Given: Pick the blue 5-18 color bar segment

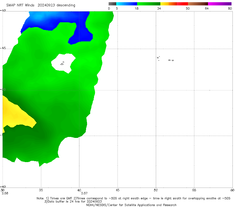Looking at the screenshot, I should [x=127, y=4].
